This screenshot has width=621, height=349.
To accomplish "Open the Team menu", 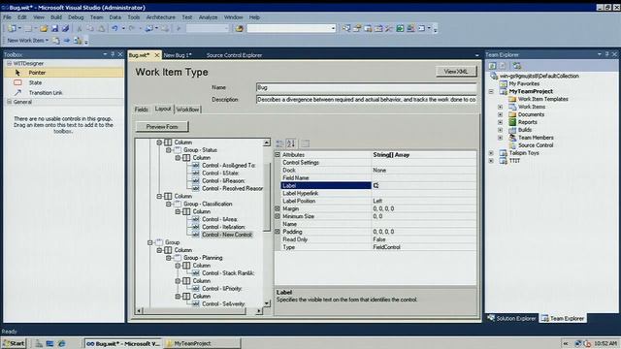I will 96,17.
